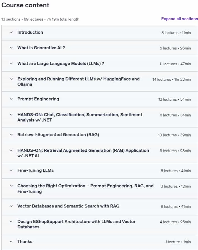The height and width of the screenshot is (250, 198).
Task: Expand the Prompt Engineering section chevron
Action: pyautogui.click(x=11, y=99)
